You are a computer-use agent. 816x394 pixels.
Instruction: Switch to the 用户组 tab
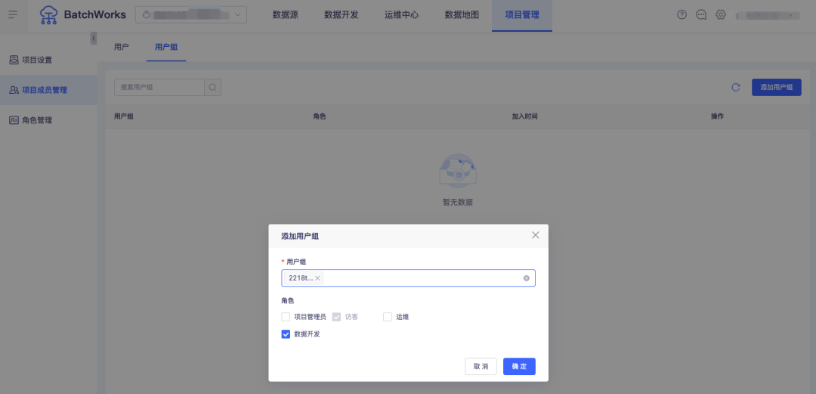coord(166,47)
